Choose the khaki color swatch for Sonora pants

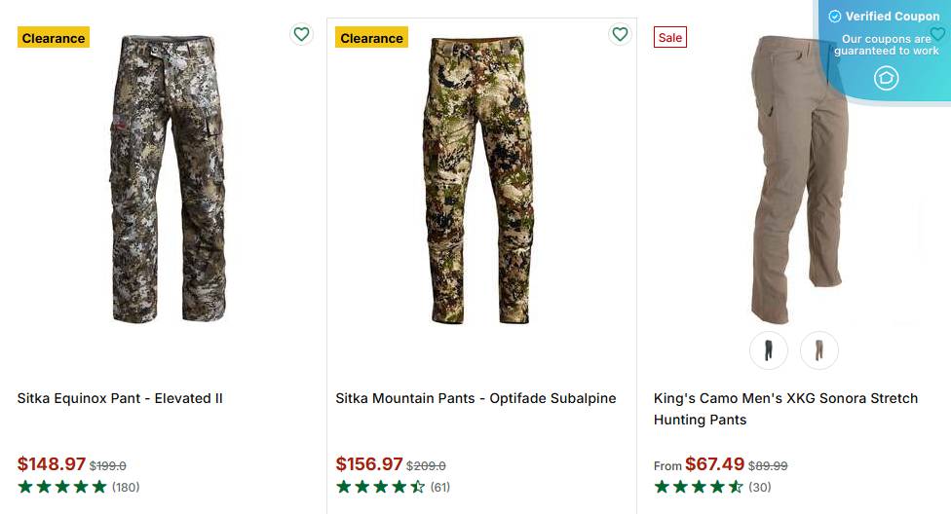[819, 350]
